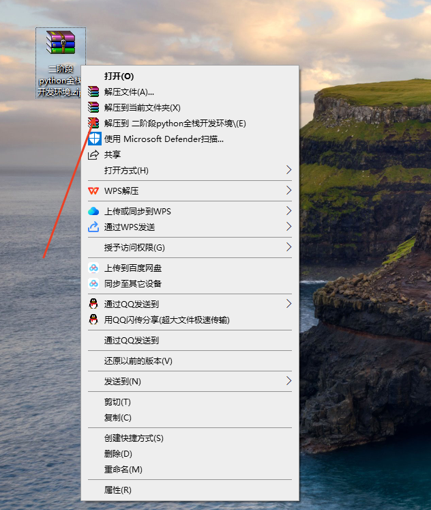Image resolution: width=431 pixels, height=510 pixels.
Task: Choose 用QQ闪传分享(超大文件极速传输)
Action: 190,320
